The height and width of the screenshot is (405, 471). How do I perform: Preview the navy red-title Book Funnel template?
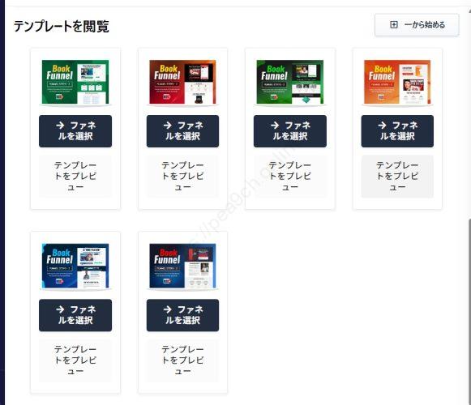(182, 360)
